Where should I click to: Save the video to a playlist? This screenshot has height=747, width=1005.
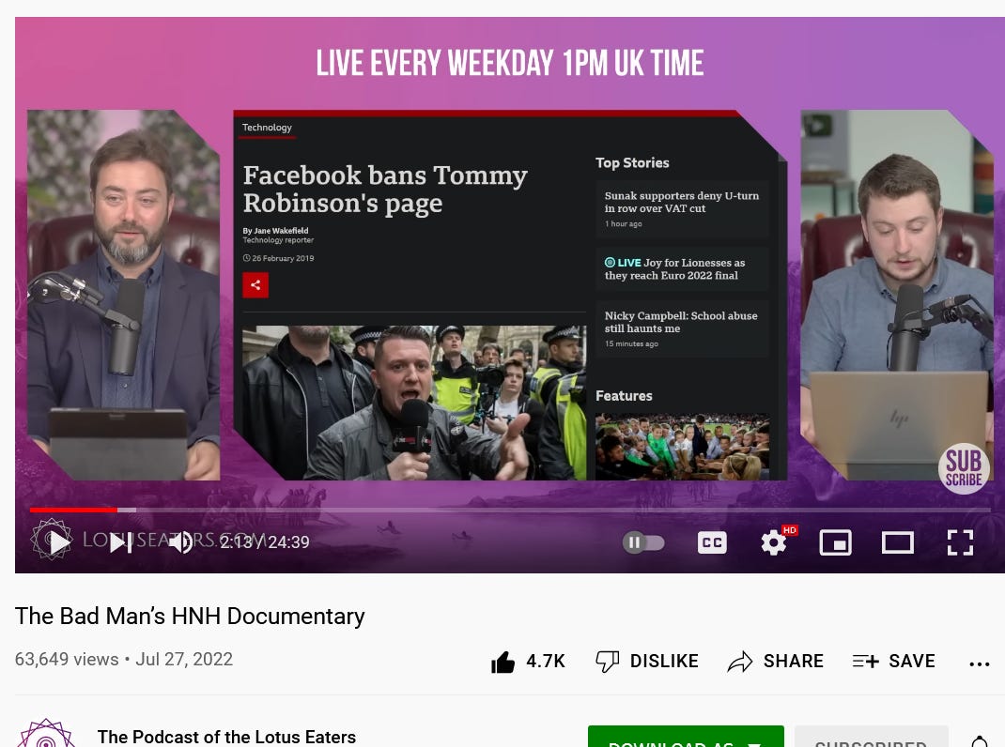(893, 662)
